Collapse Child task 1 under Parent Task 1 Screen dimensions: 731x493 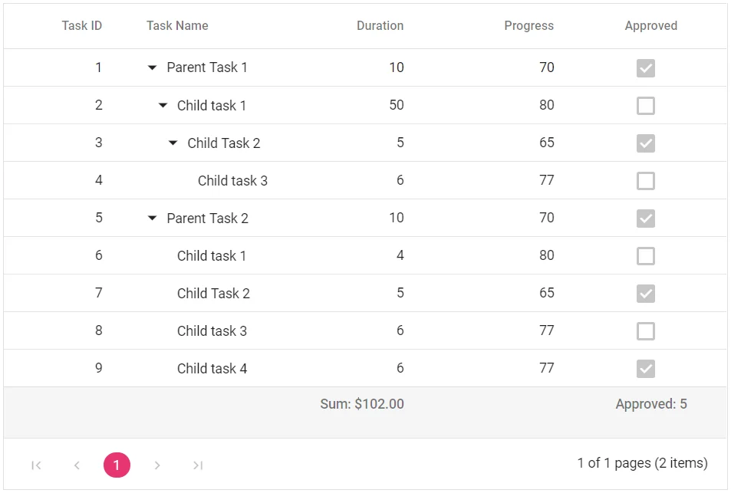(162, 105)
